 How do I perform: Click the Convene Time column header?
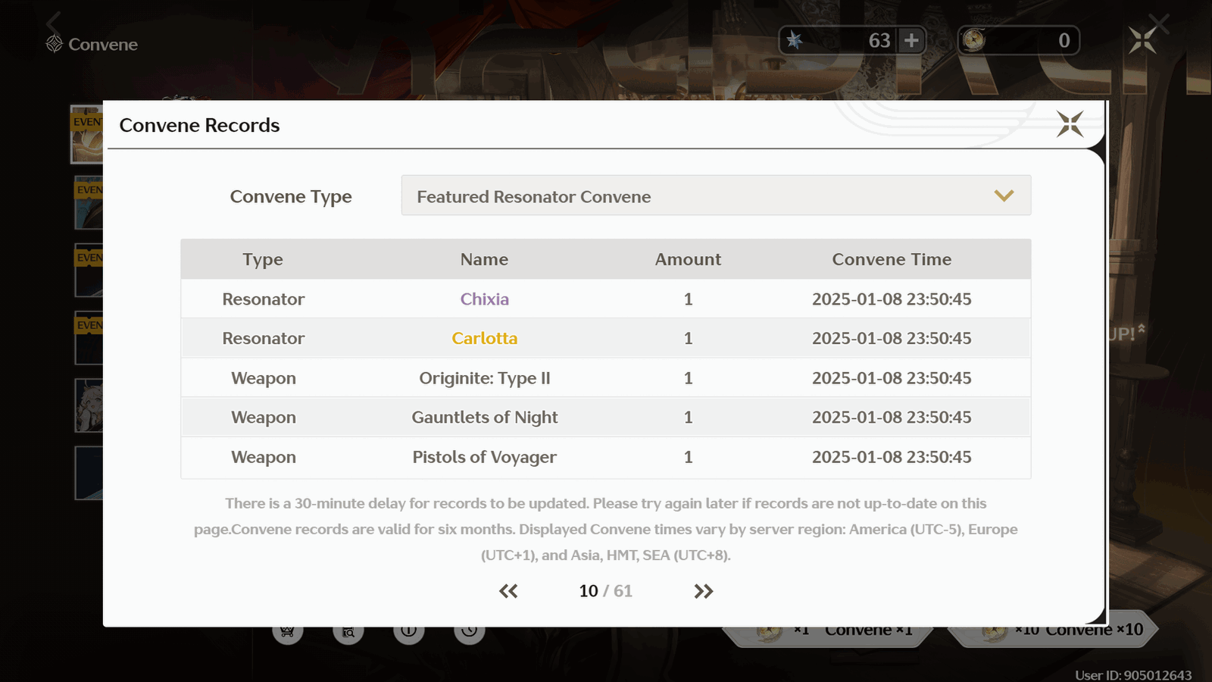click(x=892, y=259)
